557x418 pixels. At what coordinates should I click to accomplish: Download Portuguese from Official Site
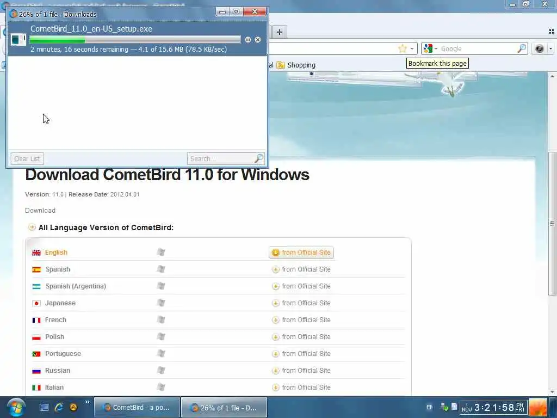pos(301,354)
